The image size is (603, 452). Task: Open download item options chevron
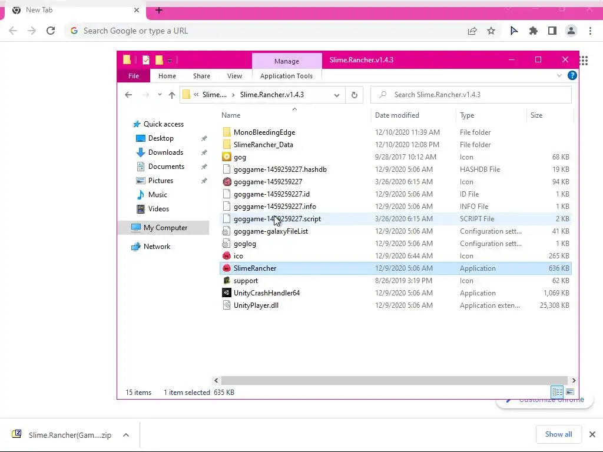pyautogui.click(x=126, y=435)
